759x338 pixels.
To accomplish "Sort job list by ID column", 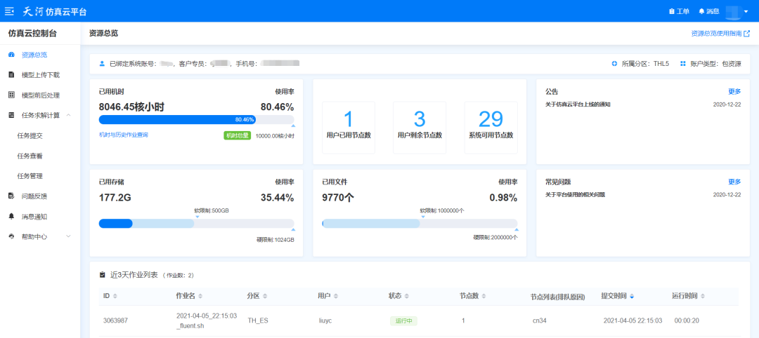I will coord(115,296).
